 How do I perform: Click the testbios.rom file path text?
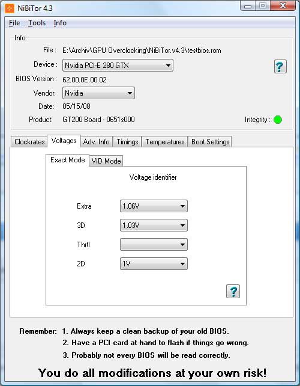click(x=142, y=51)
